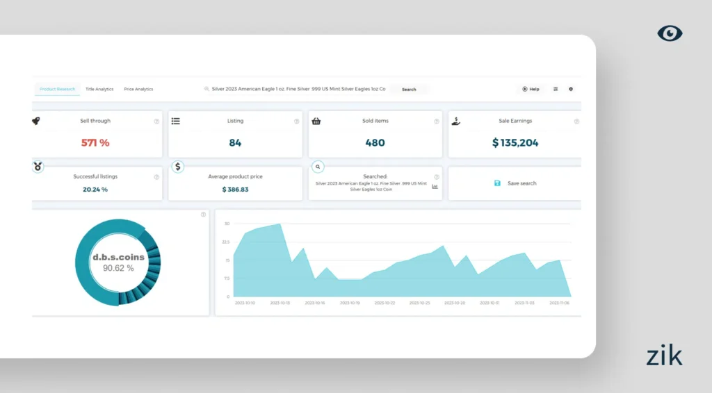The height and width of the screenshot is (393, 712).
Task: Click the Save search button
Action: 515,183
